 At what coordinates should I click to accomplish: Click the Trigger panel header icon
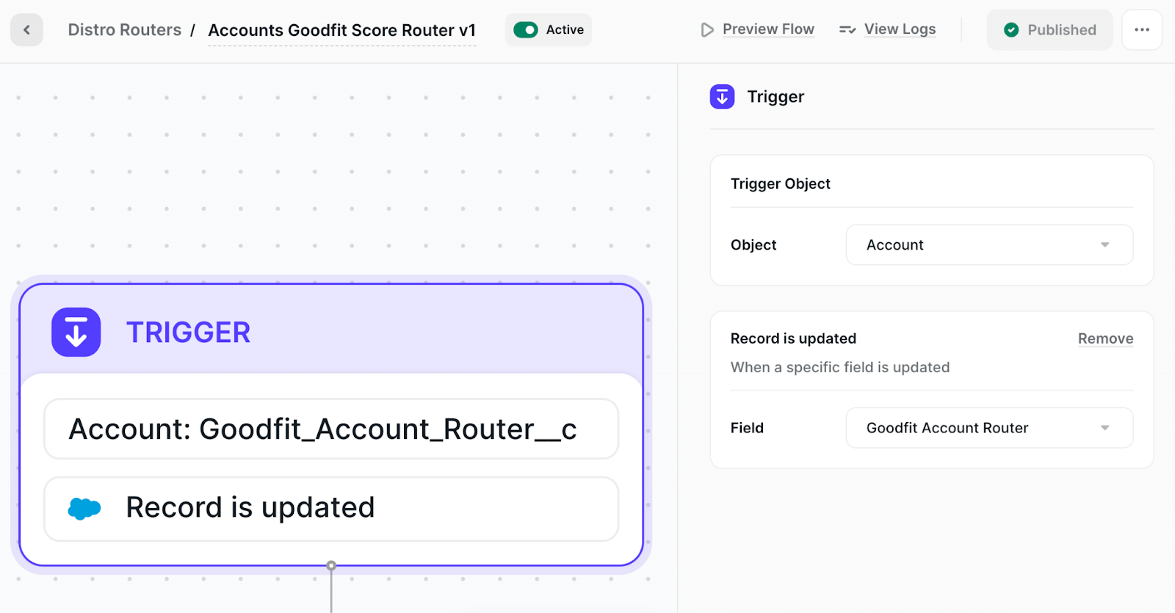click(x=722, y=97)
